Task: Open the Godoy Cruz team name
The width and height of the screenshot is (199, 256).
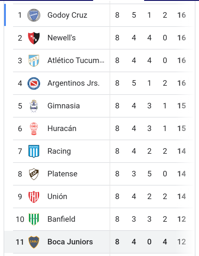Action: [67, 15]
